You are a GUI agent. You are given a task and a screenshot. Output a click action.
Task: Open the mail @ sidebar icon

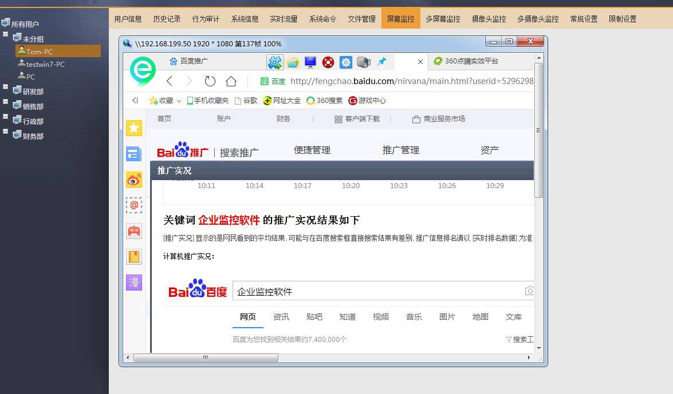pyautogui.click(x=134, y=205)
